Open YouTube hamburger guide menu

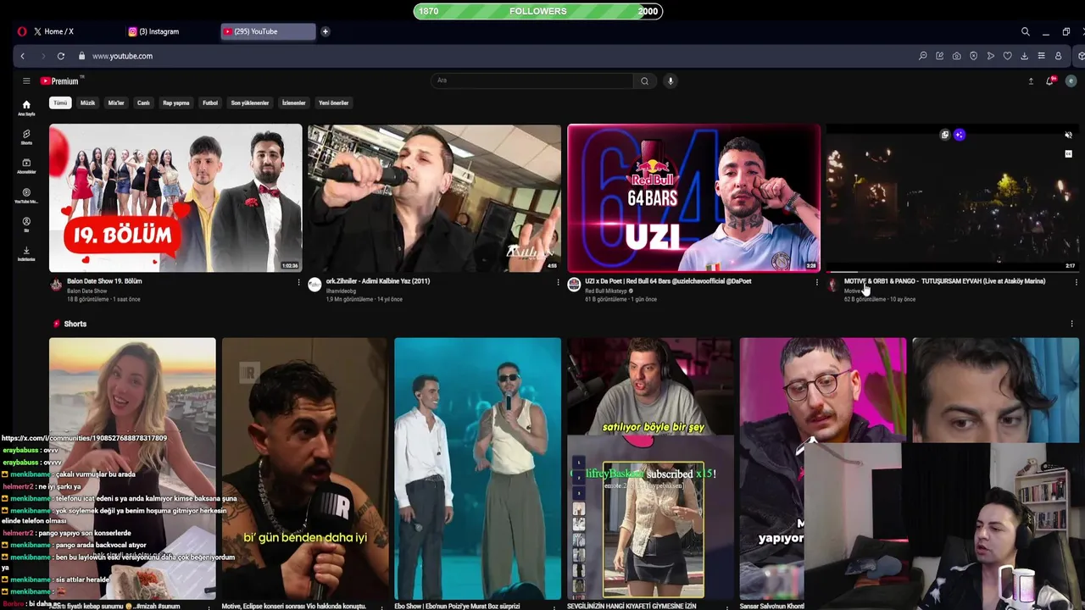[26, 81]
